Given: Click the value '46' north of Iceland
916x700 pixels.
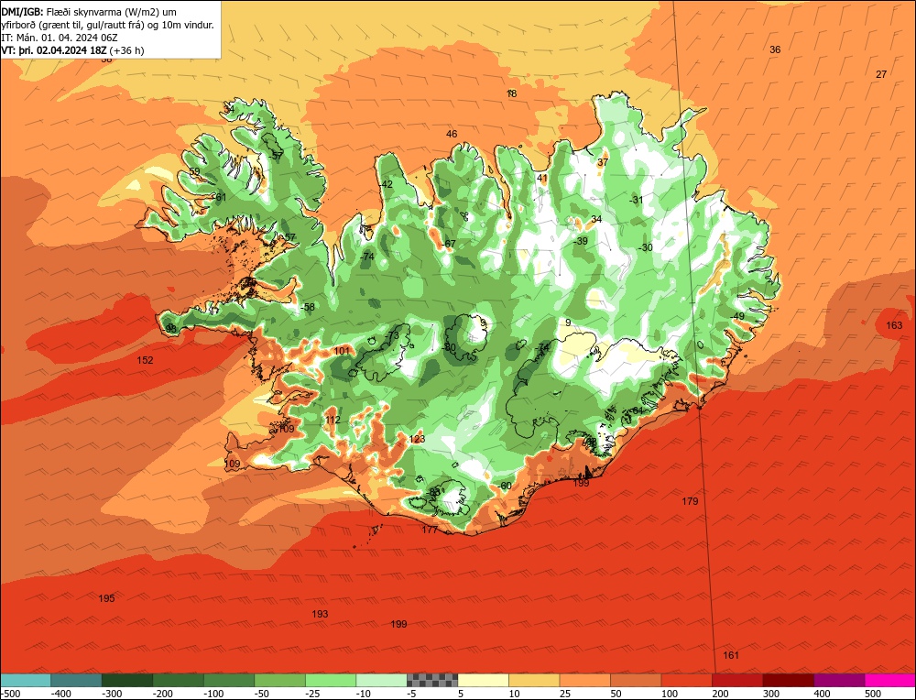Looking at the screenshot, I should (x=452, y=134).
